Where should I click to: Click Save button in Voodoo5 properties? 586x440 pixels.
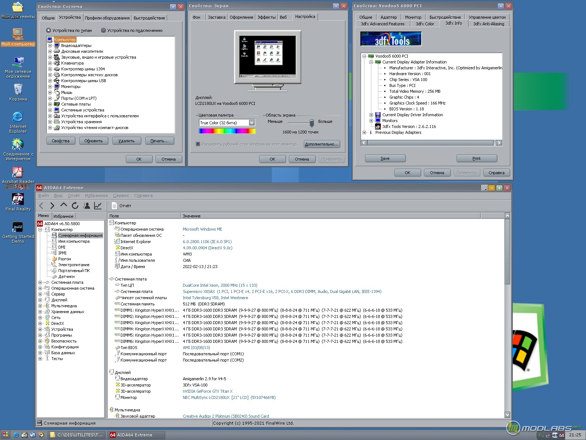coord(385,158)
